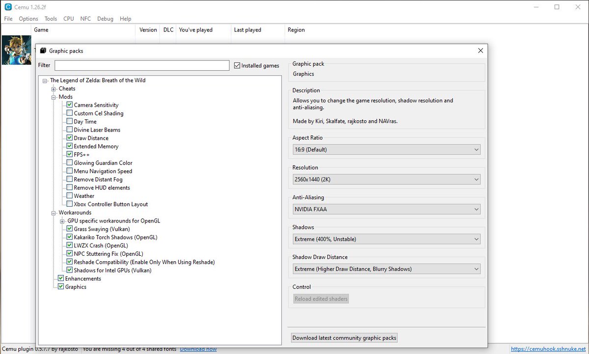Enable the Day Time mod
Screen dimensions: 589x354
pyautogui.click(x=70, y=122)
